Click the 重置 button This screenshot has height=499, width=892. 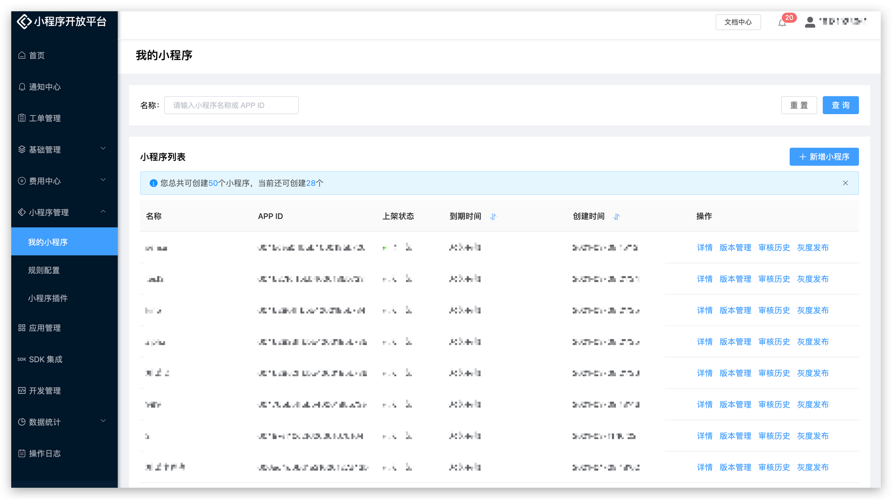(799, 105)
